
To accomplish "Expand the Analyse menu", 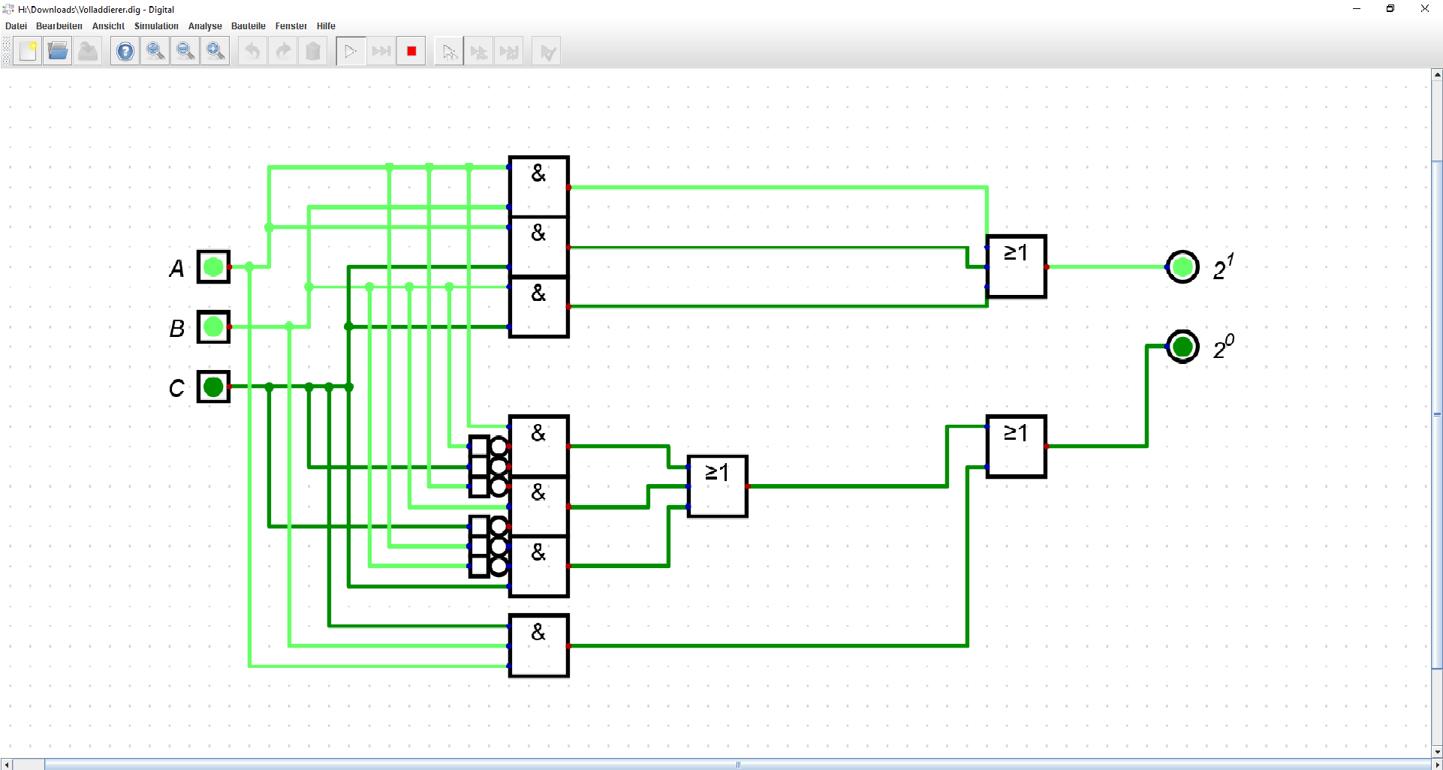I will 205,26.
